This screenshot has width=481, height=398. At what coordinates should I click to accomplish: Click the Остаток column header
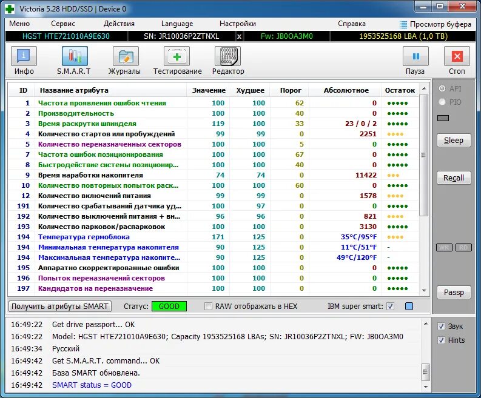click(400, 90)
